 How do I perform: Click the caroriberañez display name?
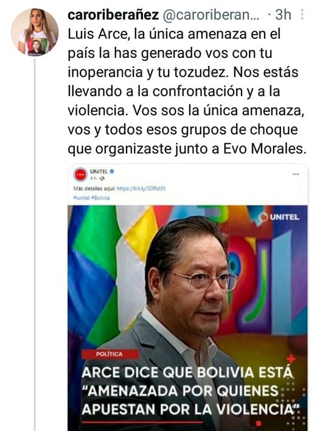113,15
